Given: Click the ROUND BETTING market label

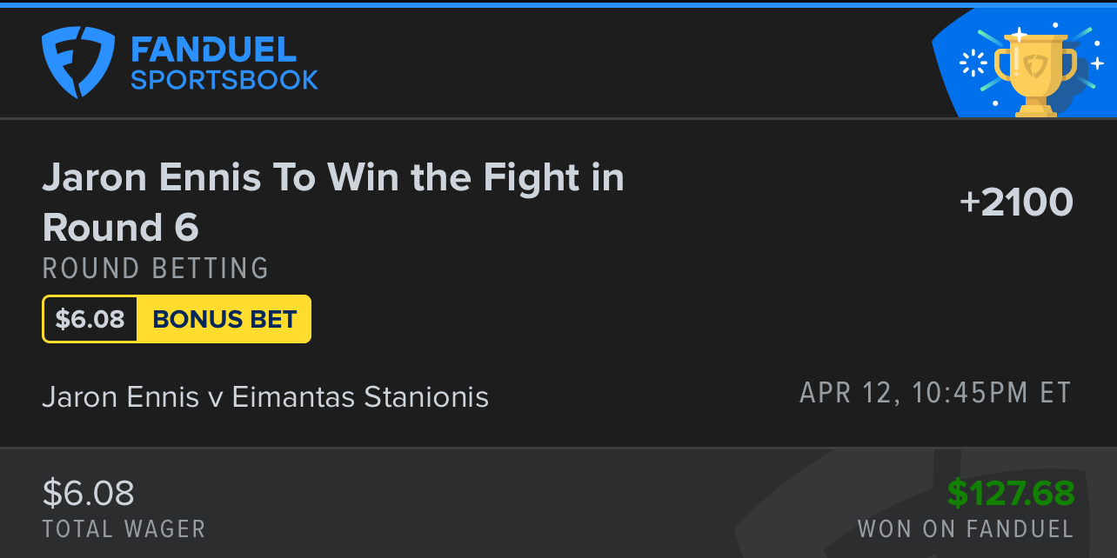Looking at the screenshot, I should tap(156, 269).
